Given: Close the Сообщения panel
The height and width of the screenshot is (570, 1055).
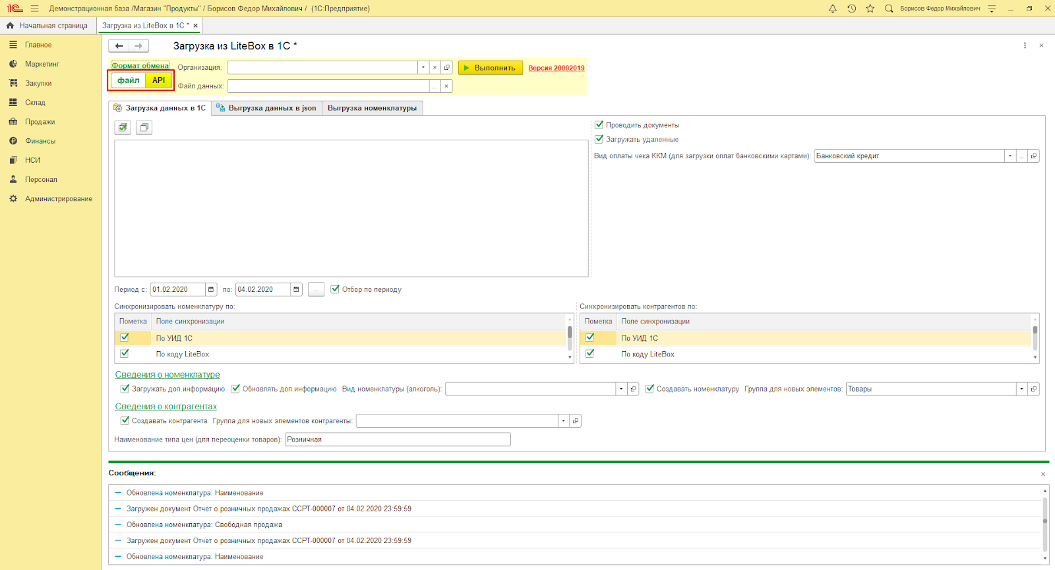Looking at the screenshot, I should pyautogui.click(x=1043, y=474).
